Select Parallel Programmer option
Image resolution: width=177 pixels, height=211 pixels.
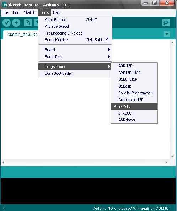134,93
